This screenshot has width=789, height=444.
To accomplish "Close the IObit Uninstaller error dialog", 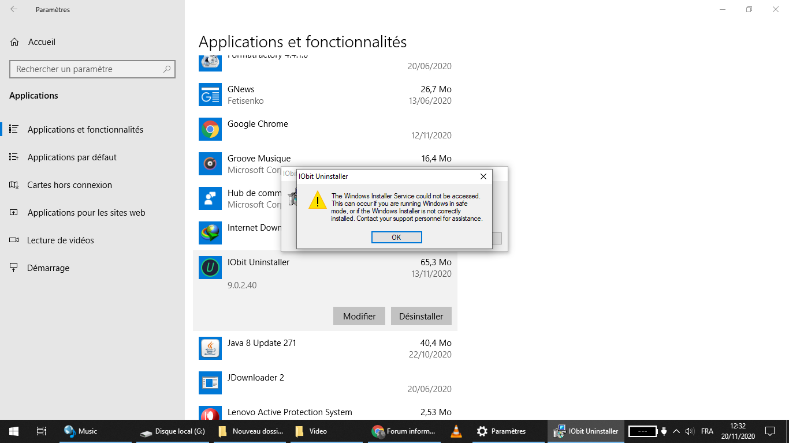I will pyautogui.click(x=483, y=176).
